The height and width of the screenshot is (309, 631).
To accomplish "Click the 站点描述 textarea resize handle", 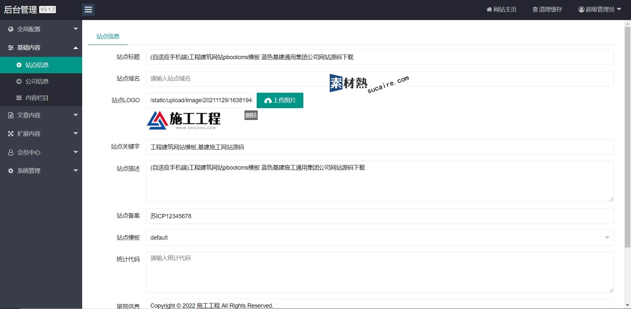I will (x=611, y=199).
